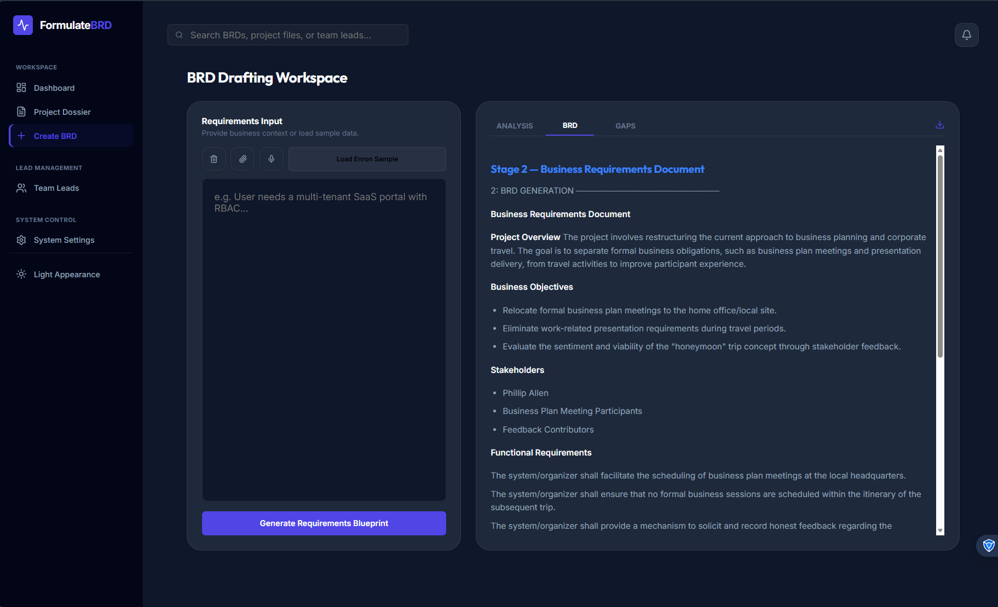
Task: Open System Settings
Action: pos(64,240)
